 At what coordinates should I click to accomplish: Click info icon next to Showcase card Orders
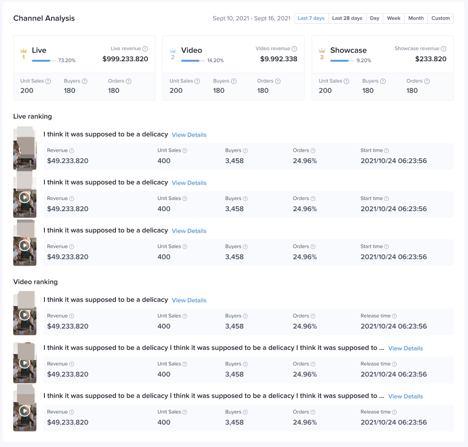point(427,81)
